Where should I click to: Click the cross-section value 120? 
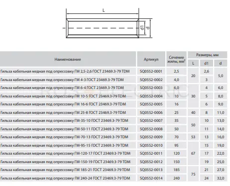coord(176,153)
